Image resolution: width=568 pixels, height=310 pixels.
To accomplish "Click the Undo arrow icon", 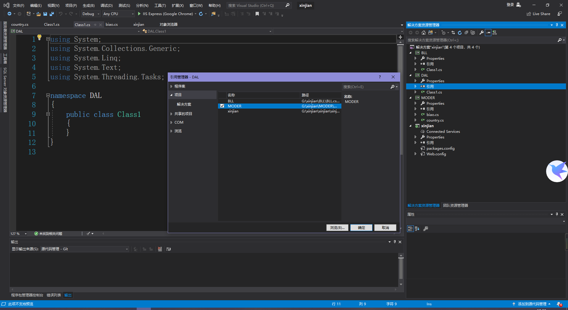I will [61, 14].
